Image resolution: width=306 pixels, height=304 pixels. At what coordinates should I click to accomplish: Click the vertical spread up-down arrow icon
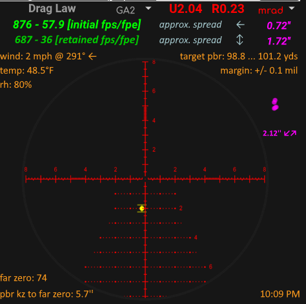(240, 40)
